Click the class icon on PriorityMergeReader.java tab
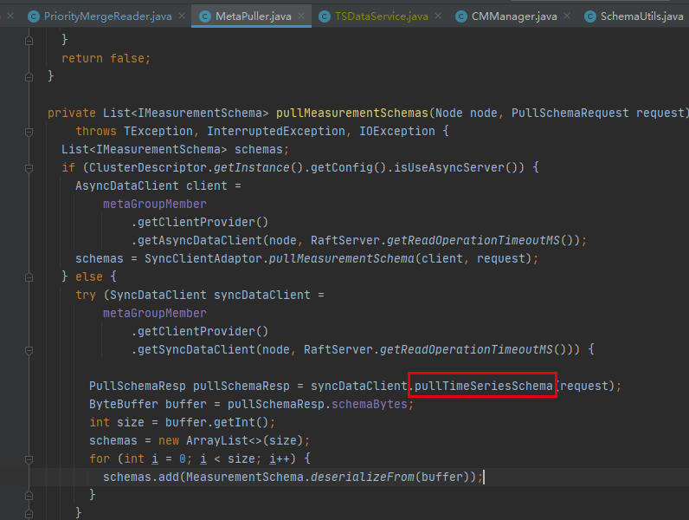This screenshot has width=689, height=520. [x=34, y=16]
